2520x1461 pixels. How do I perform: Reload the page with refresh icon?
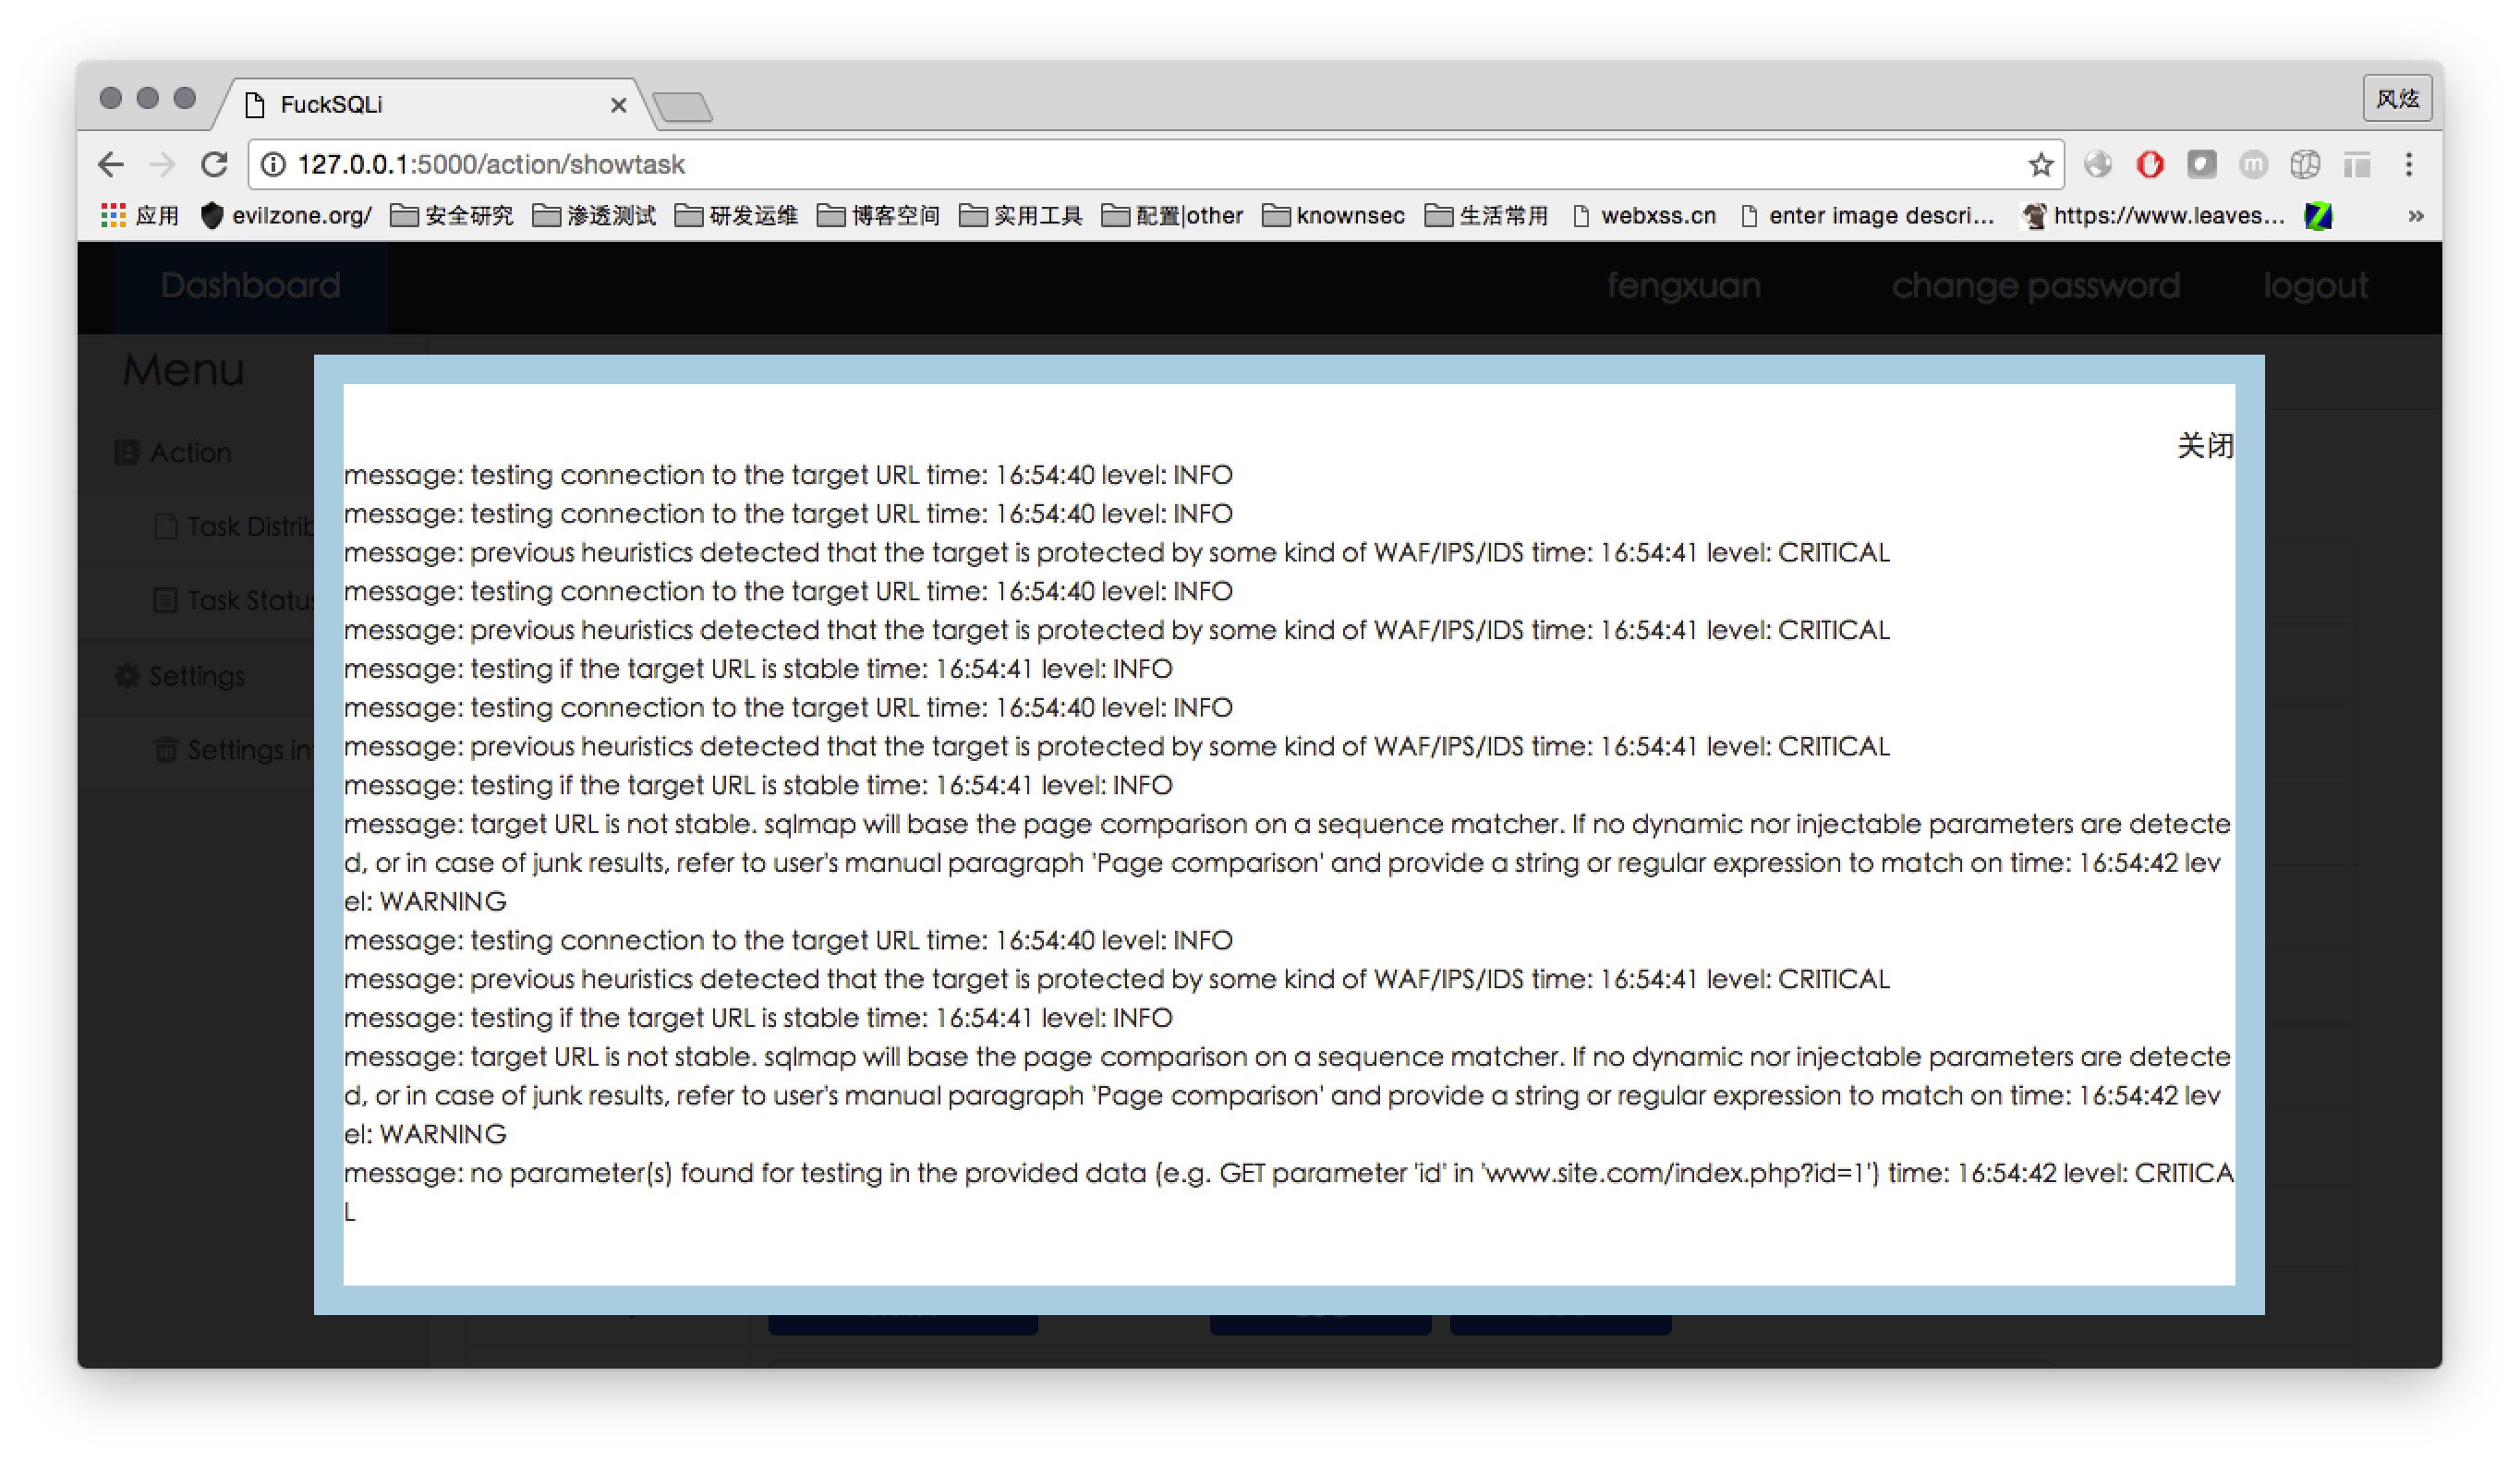(x=214, y=164)
